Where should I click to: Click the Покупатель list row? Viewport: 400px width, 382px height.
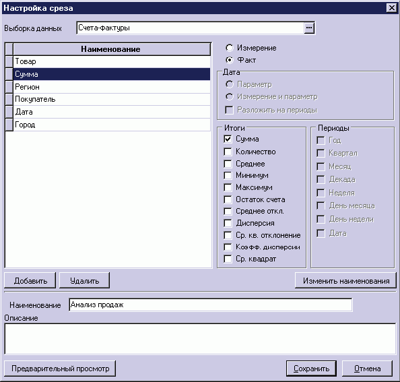point(112,99)
